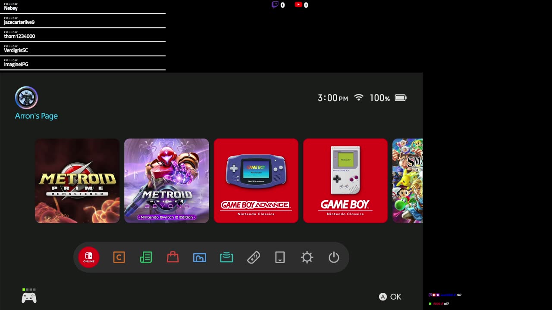The height and width of the screenshot is (310, 552).
Task: Open the Virtual Game Cards icon
Action: coord(280,257)
